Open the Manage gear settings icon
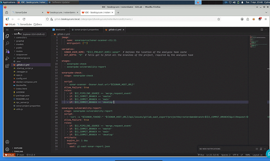This screenshot has width=270, height=161. coord(7,150)
